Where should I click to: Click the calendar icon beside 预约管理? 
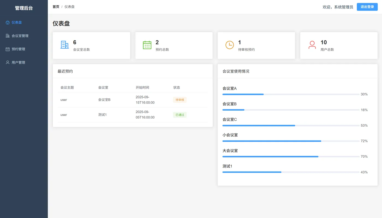click(x=8, y=49)
